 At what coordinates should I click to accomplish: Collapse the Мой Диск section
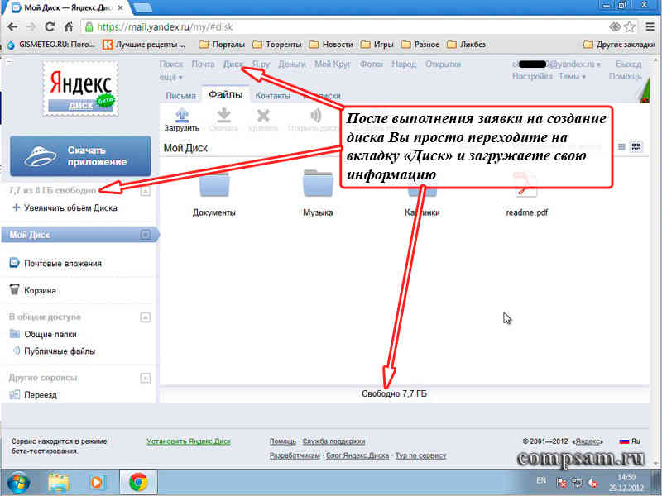145,235
